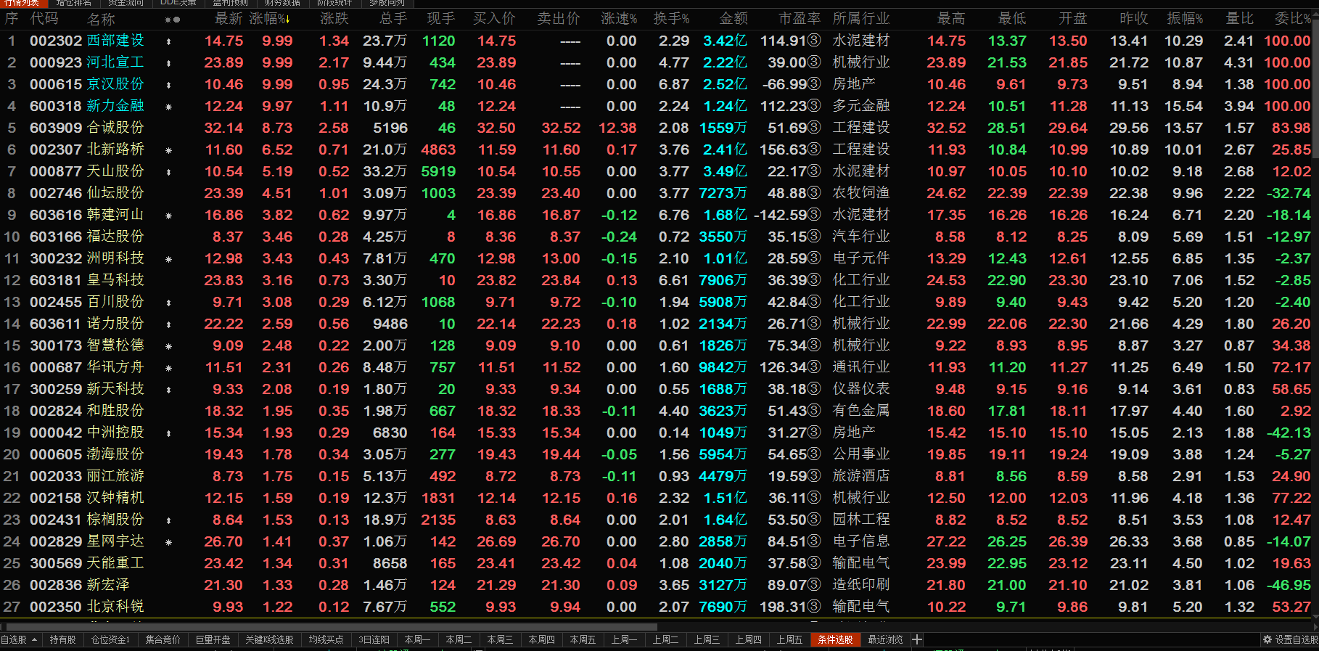1319x651 pixels.
Task: Open the 均线买点 tab
Action: pyautogui.click(x=326, y=639)
